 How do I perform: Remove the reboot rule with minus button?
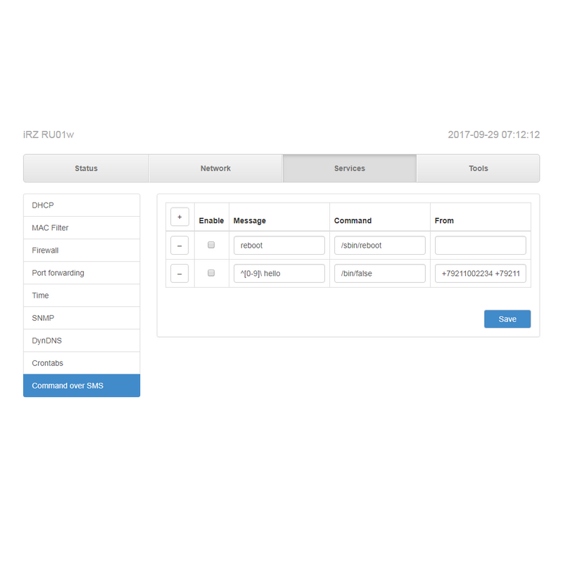(179, 245)
